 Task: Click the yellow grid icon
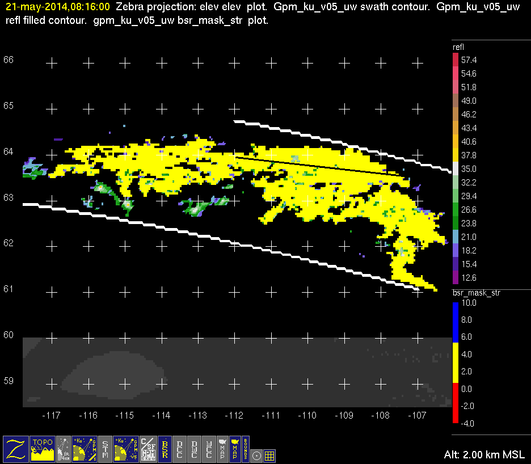[x=270, y=455]
